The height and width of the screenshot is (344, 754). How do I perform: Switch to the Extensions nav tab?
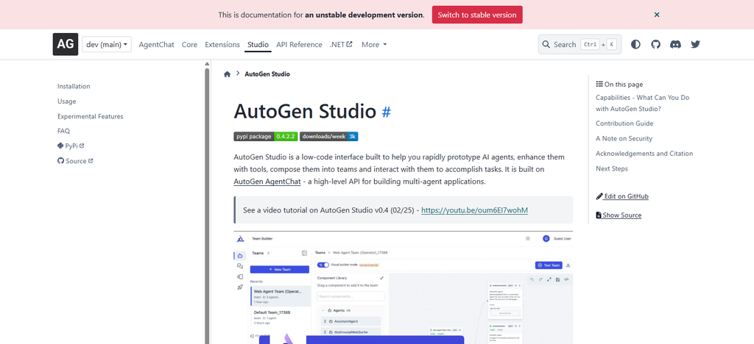tap(222, 44)
